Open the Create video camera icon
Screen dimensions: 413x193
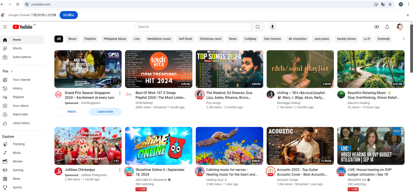tap(376, 27)
